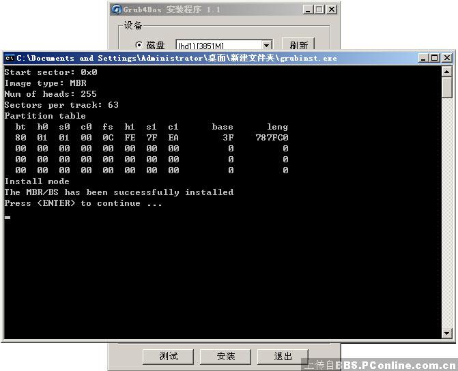Click the 测试 test button
The image size is (458, 371).
pyautogui.click(x=168, y=356)
